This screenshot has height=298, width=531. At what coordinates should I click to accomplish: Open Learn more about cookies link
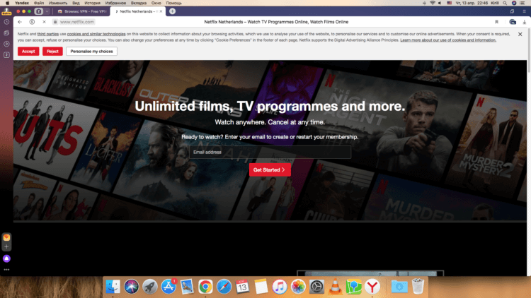point(448,40)
